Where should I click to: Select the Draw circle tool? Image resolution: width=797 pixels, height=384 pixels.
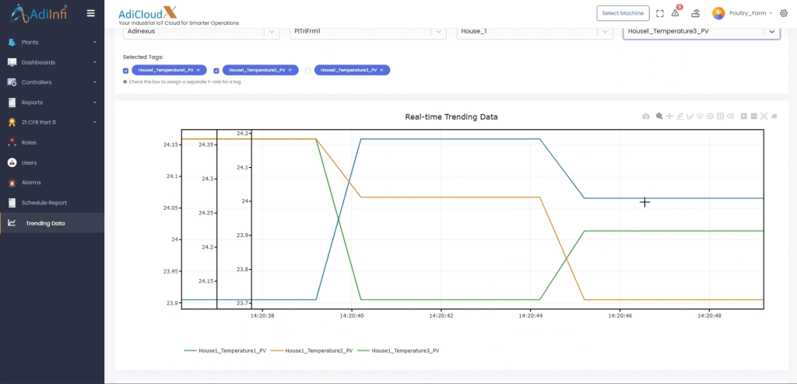pos(710,117)
